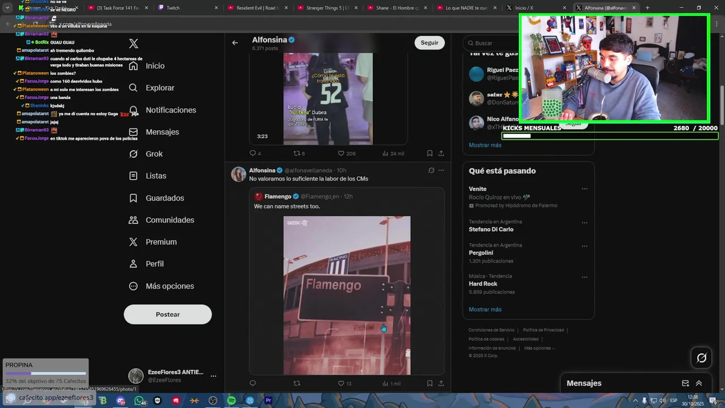Repost the video post with 6 reposts
The height and width of the screenshot is (408, 725).
coord(299,154)
